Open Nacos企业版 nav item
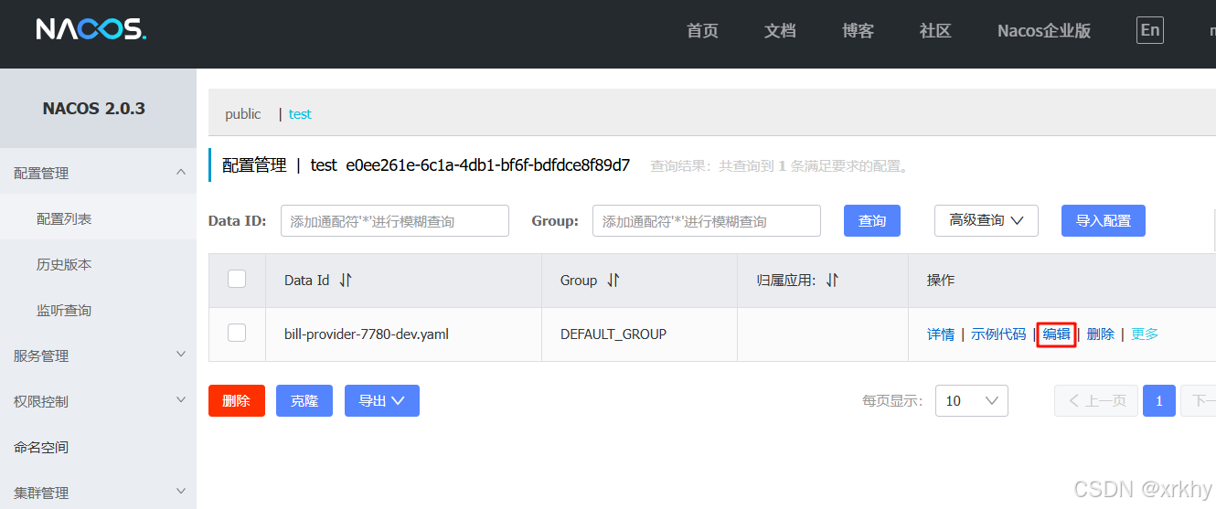The width and height of the screenshot is (1216, 509). pos(1044,31)
